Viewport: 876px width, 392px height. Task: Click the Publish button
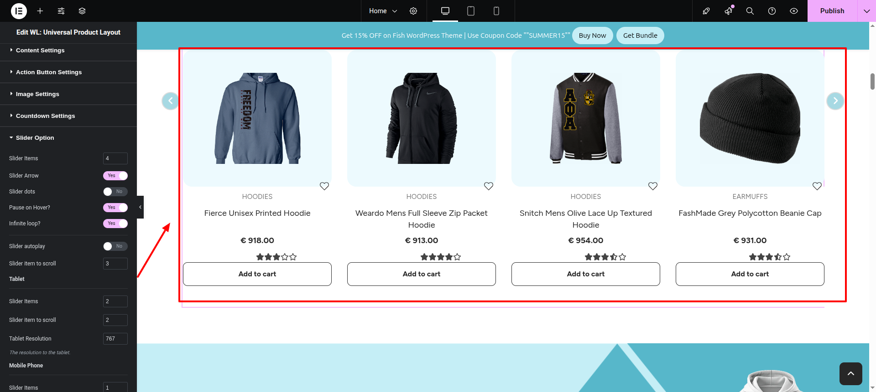click(x=832, y=11)
